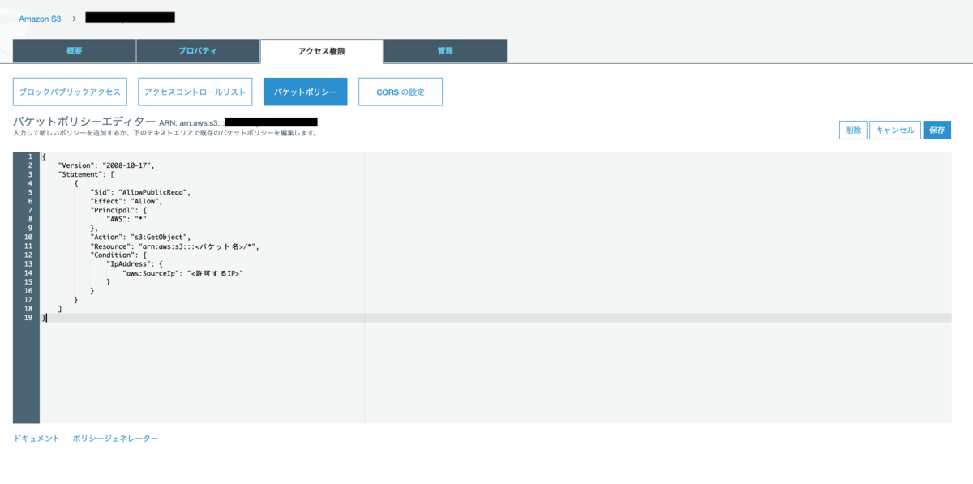Screen dimensions: 973x484
Task: Switch to the 概要 tab
Action: tap(74, 51)
